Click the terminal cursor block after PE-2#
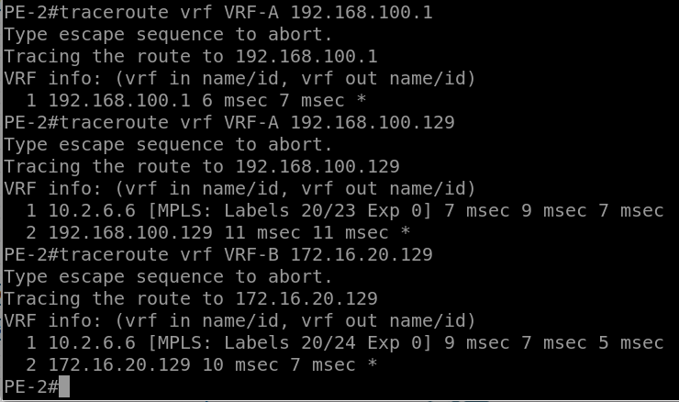 coord(64,386)
